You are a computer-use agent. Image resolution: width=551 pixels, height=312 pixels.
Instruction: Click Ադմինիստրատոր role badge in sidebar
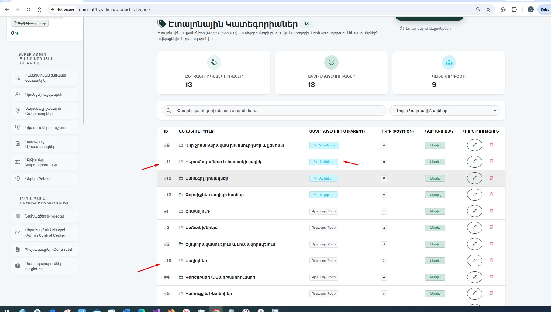(x=30, y=23)
